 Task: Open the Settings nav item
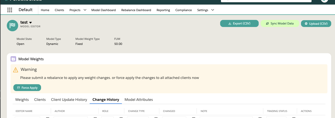pyautogui.click(x=203, y=10)
